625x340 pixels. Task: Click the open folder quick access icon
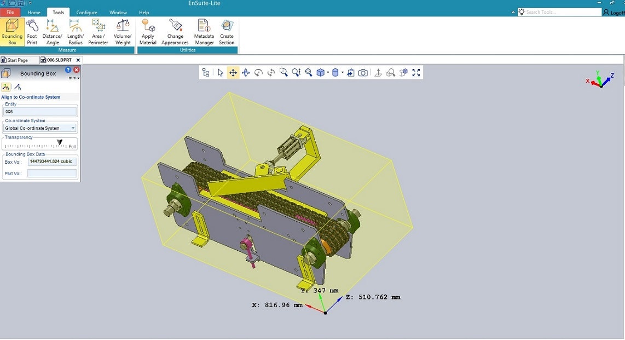[x=13, y=3]
